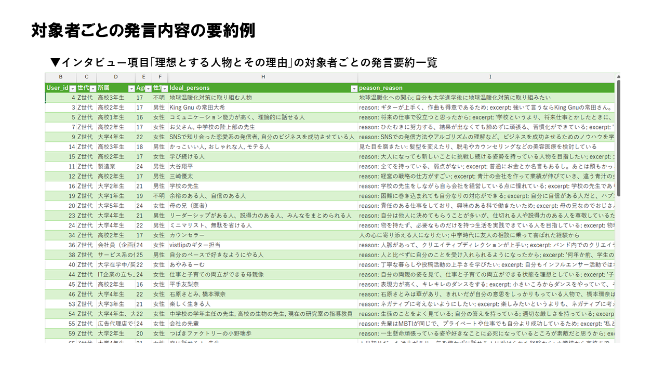Select the cell containing King Gnu の常田大希
665x374 pixels.
(197, 107)
